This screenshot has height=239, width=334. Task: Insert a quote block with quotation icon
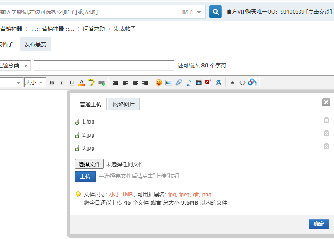point(232,82)
